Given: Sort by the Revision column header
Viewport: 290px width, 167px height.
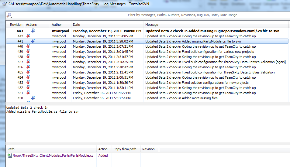Looking at the screenshot, I should [16, 25].
